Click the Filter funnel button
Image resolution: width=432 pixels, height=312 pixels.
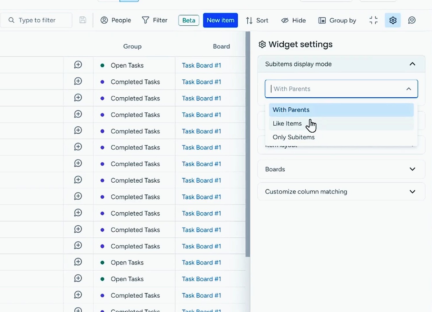(x=155, y=20)
